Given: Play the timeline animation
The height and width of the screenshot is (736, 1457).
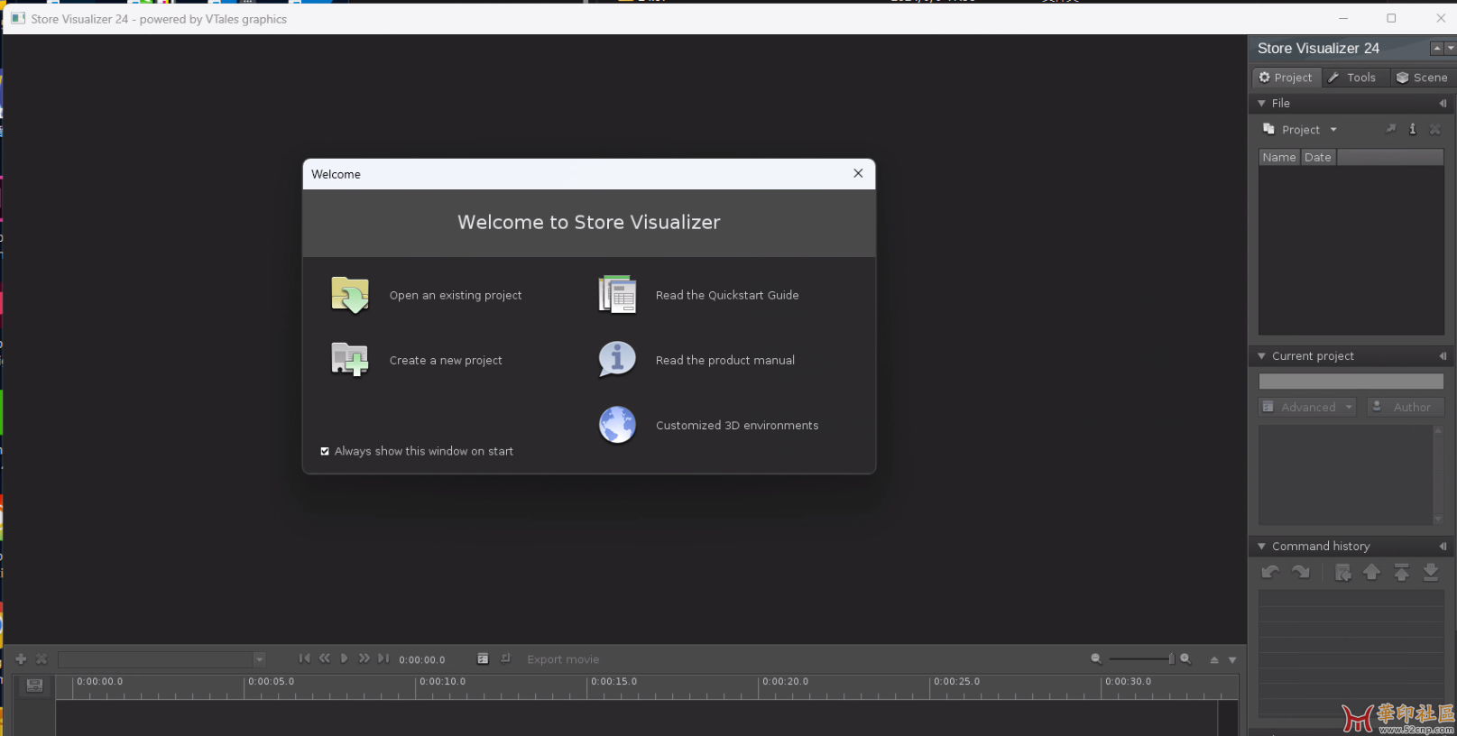Looking at the screenshot, I should 345,658.
